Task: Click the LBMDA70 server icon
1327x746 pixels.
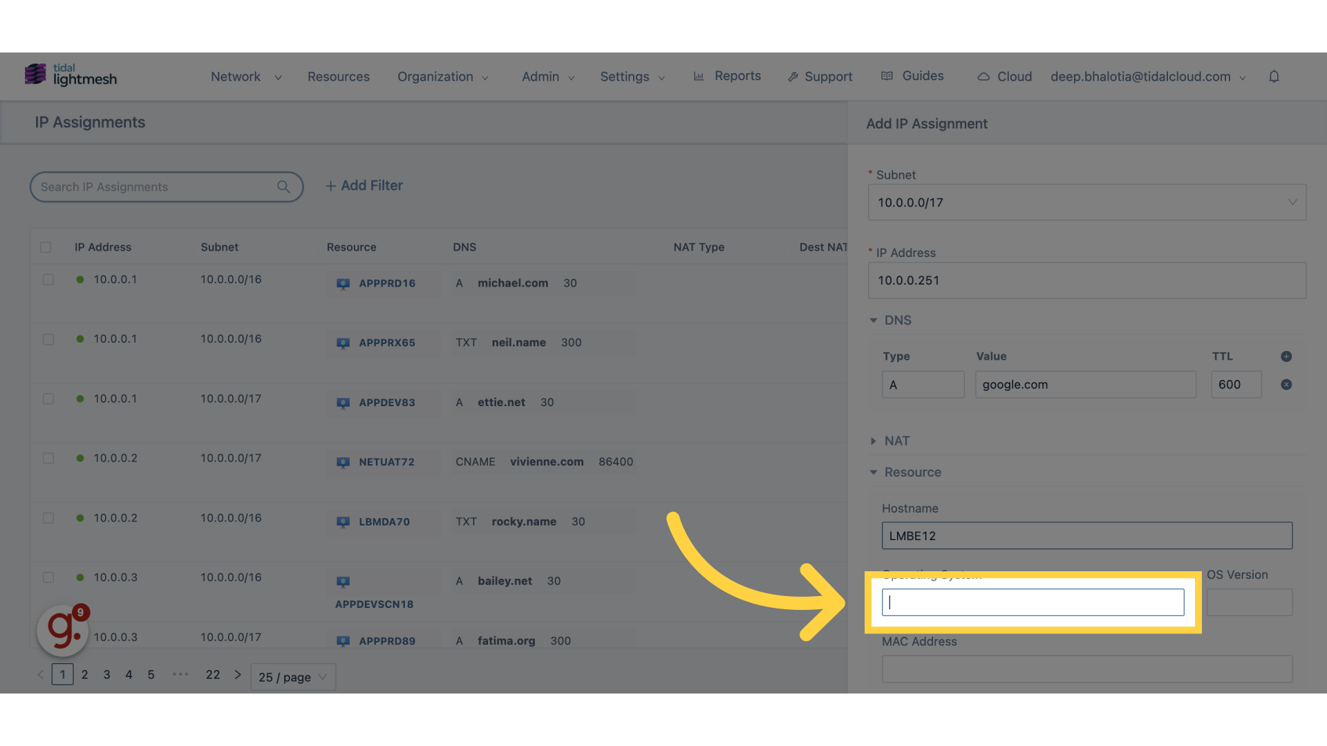Action: pyautogui.click(x=343, y=523)
